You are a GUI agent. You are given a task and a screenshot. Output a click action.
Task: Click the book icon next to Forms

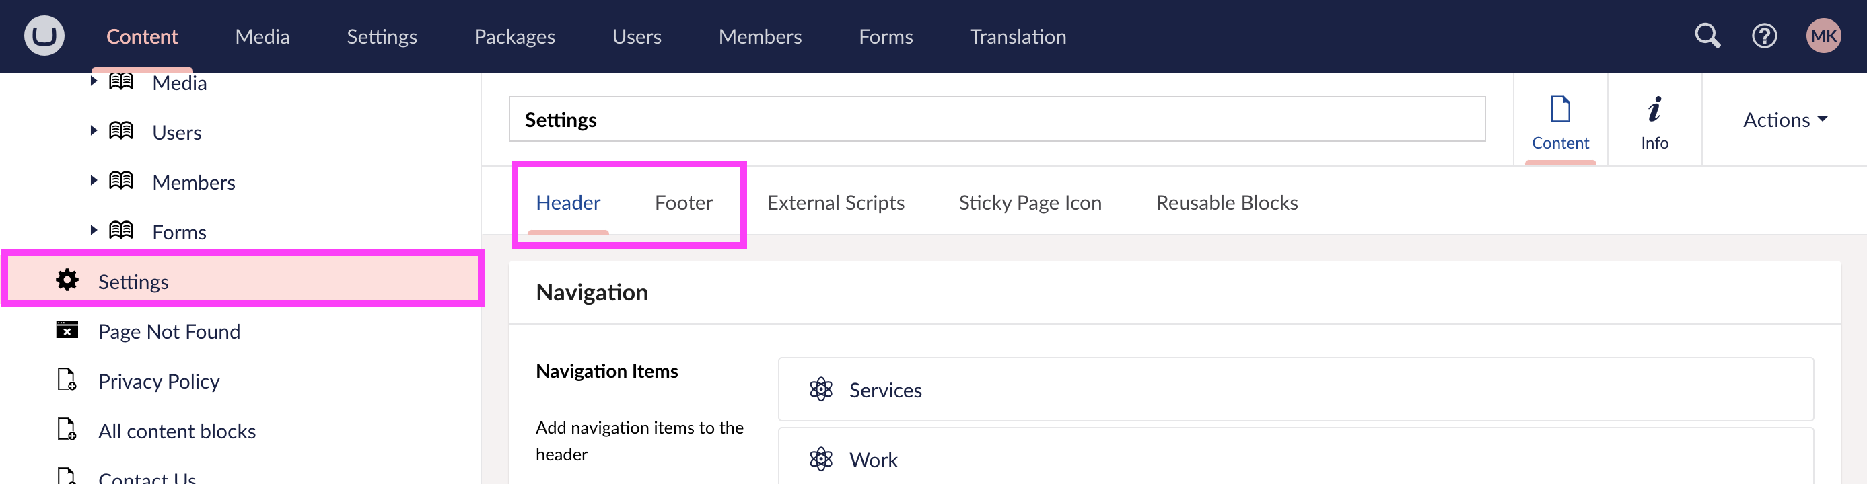(121, 231)
